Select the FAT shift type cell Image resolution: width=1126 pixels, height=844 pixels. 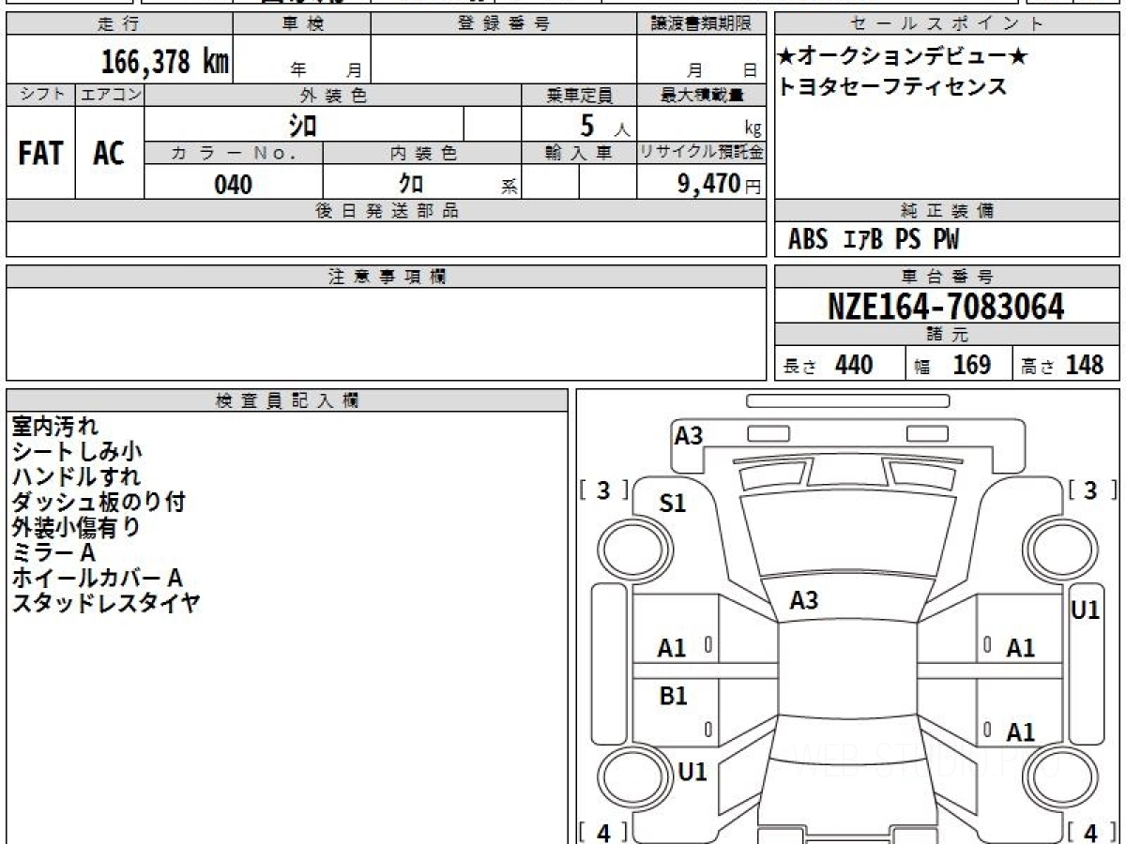pos(40,154)
